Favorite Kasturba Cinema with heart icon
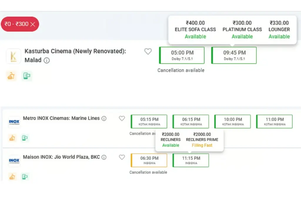 click(148, 52)
